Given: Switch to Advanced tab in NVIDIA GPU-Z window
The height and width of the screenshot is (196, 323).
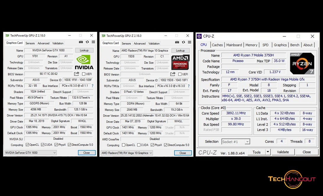Looking at the screenshot, I should [x=43, y=43].
